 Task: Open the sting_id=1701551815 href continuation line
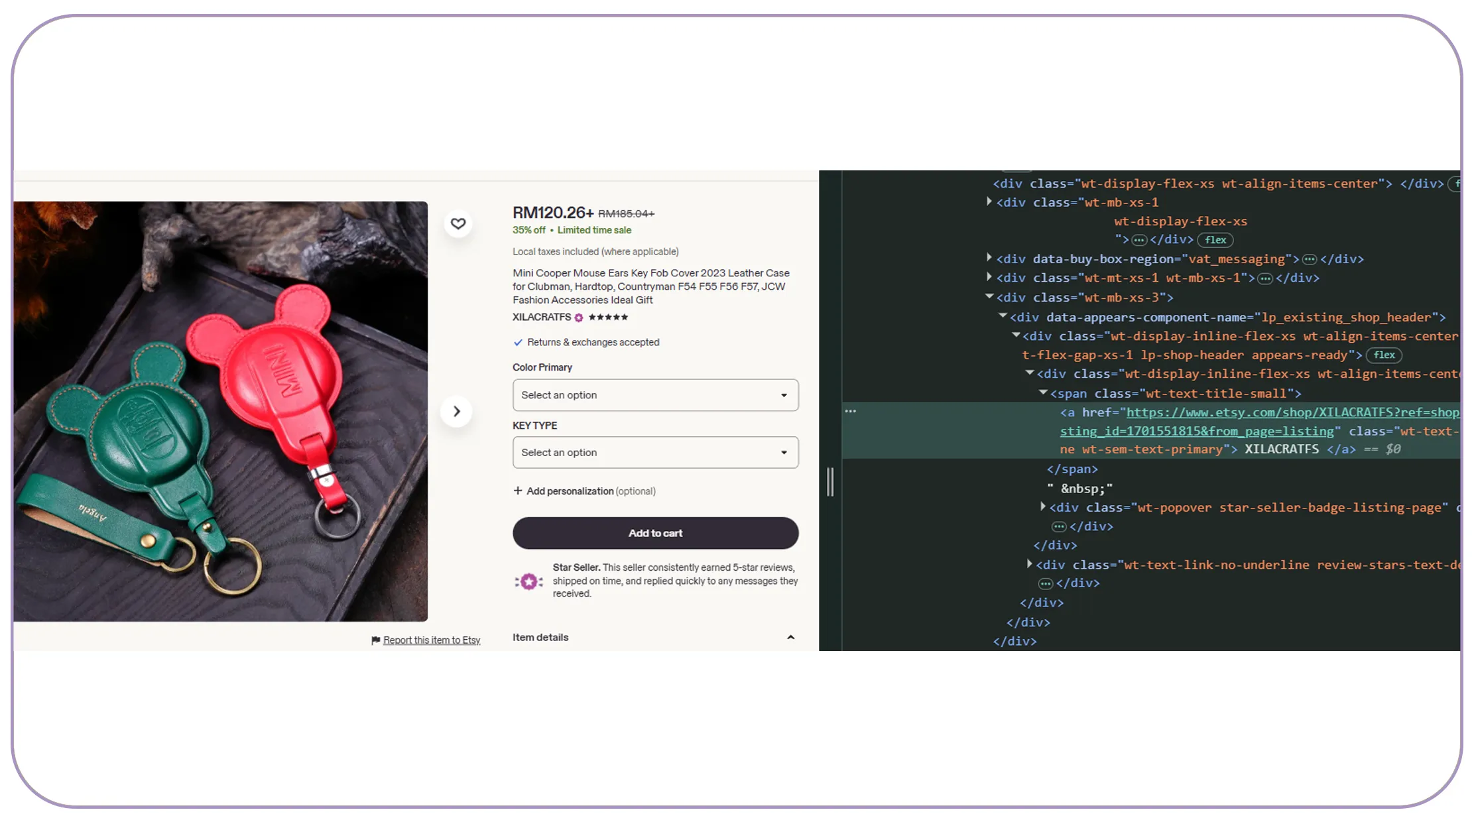point(1196,432)
